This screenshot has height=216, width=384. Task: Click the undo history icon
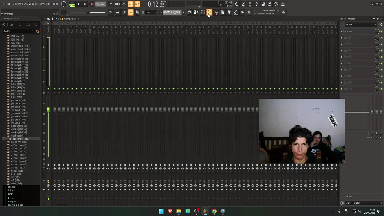[x=237, y=4]
